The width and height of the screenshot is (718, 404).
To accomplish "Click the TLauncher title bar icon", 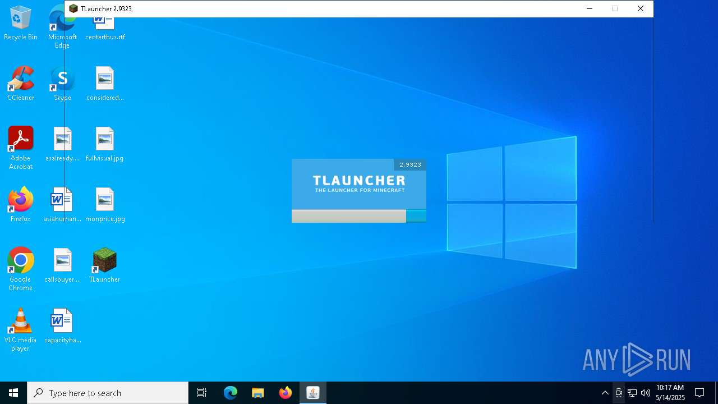I will click(73, 9).
